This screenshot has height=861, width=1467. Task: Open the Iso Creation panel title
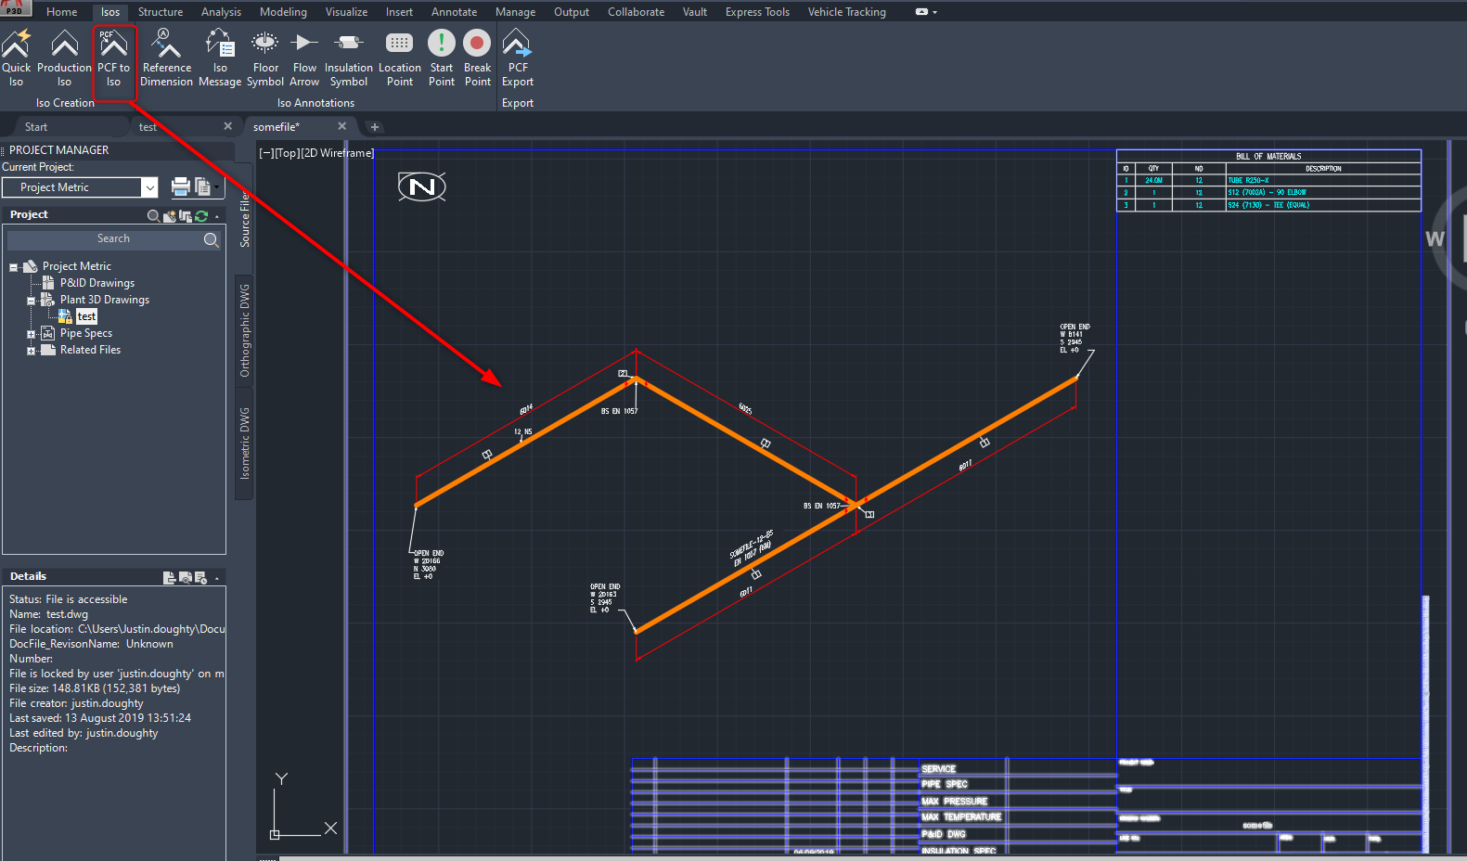pos(65,103)
